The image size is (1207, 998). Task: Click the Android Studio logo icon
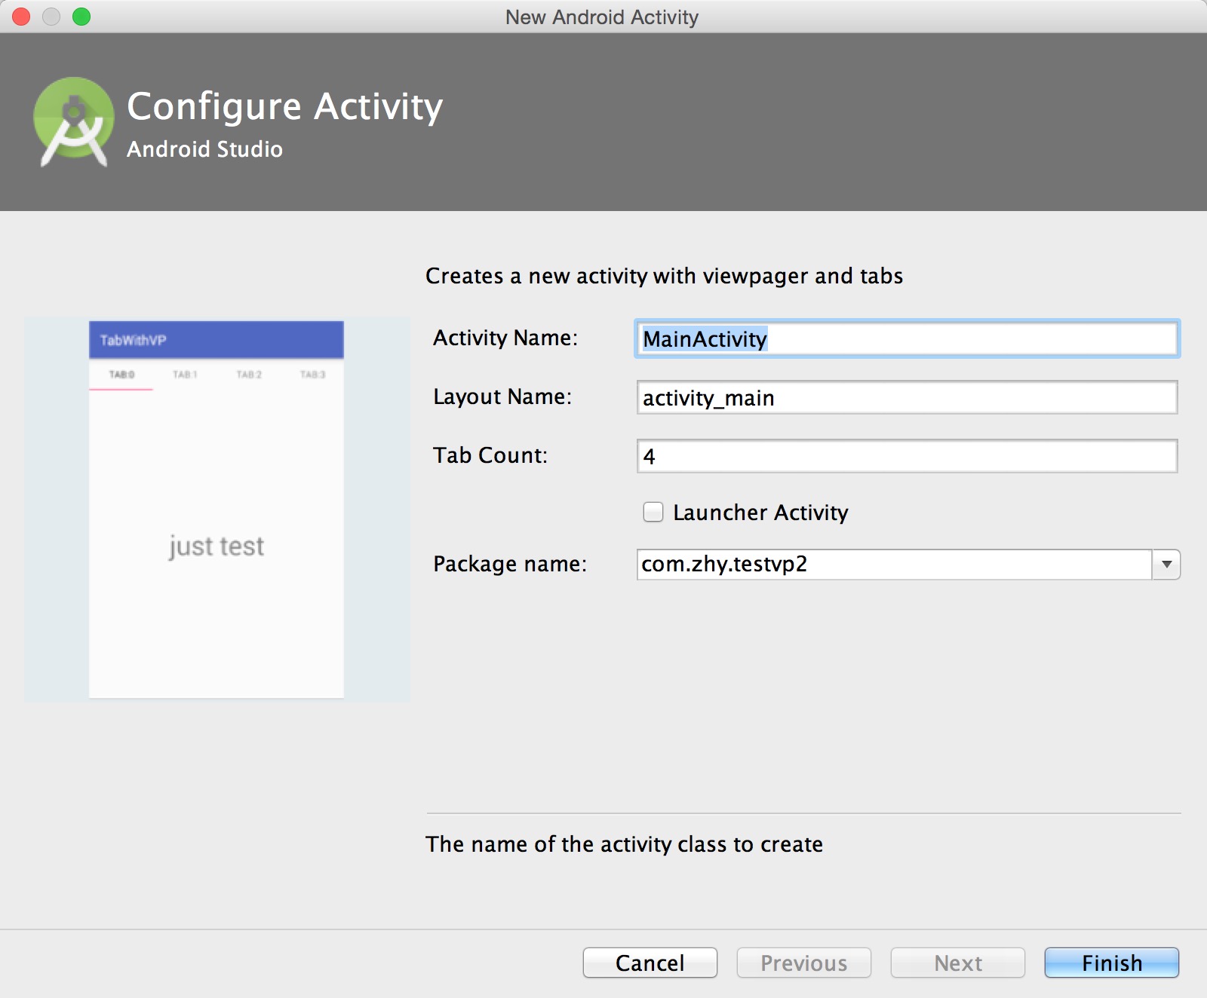[x=73, y=121]
